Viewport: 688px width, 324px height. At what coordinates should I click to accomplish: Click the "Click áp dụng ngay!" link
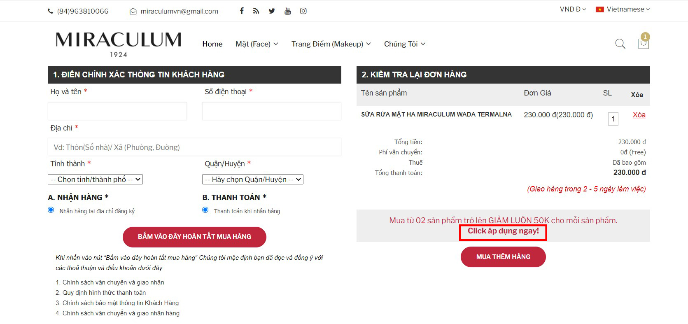coord(503,231)
